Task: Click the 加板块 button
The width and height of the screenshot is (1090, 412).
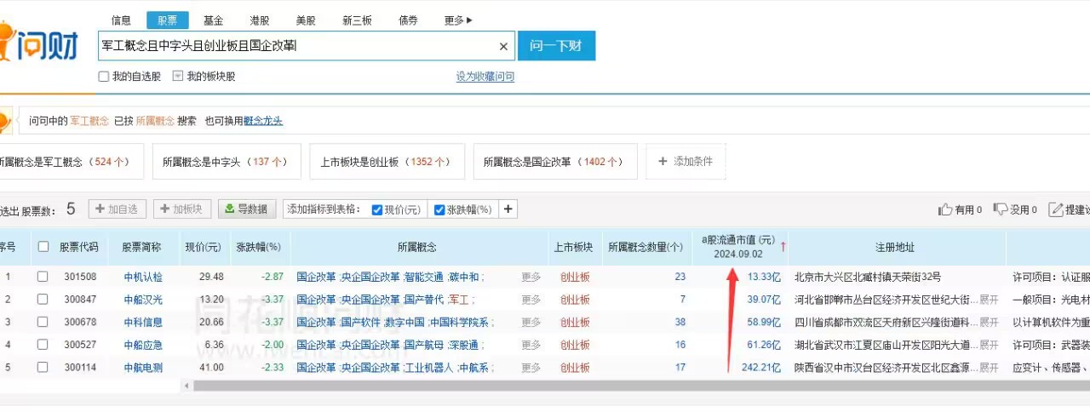Action: click(182, 209)
